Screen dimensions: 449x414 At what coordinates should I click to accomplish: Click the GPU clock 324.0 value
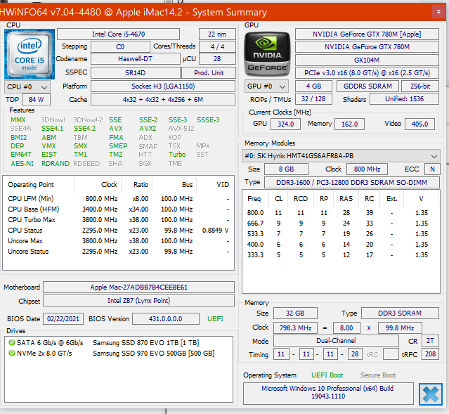[x=285, y=124]
